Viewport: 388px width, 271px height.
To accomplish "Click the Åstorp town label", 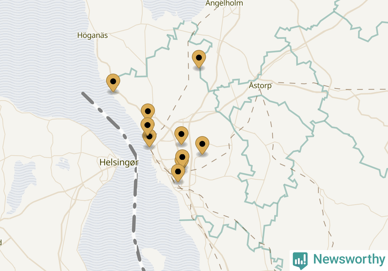I will (x=260, y=85).
